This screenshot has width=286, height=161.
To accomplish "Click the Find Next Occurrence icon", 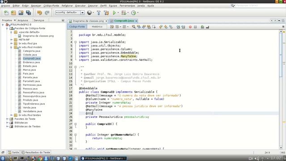I will pos(144,27).
